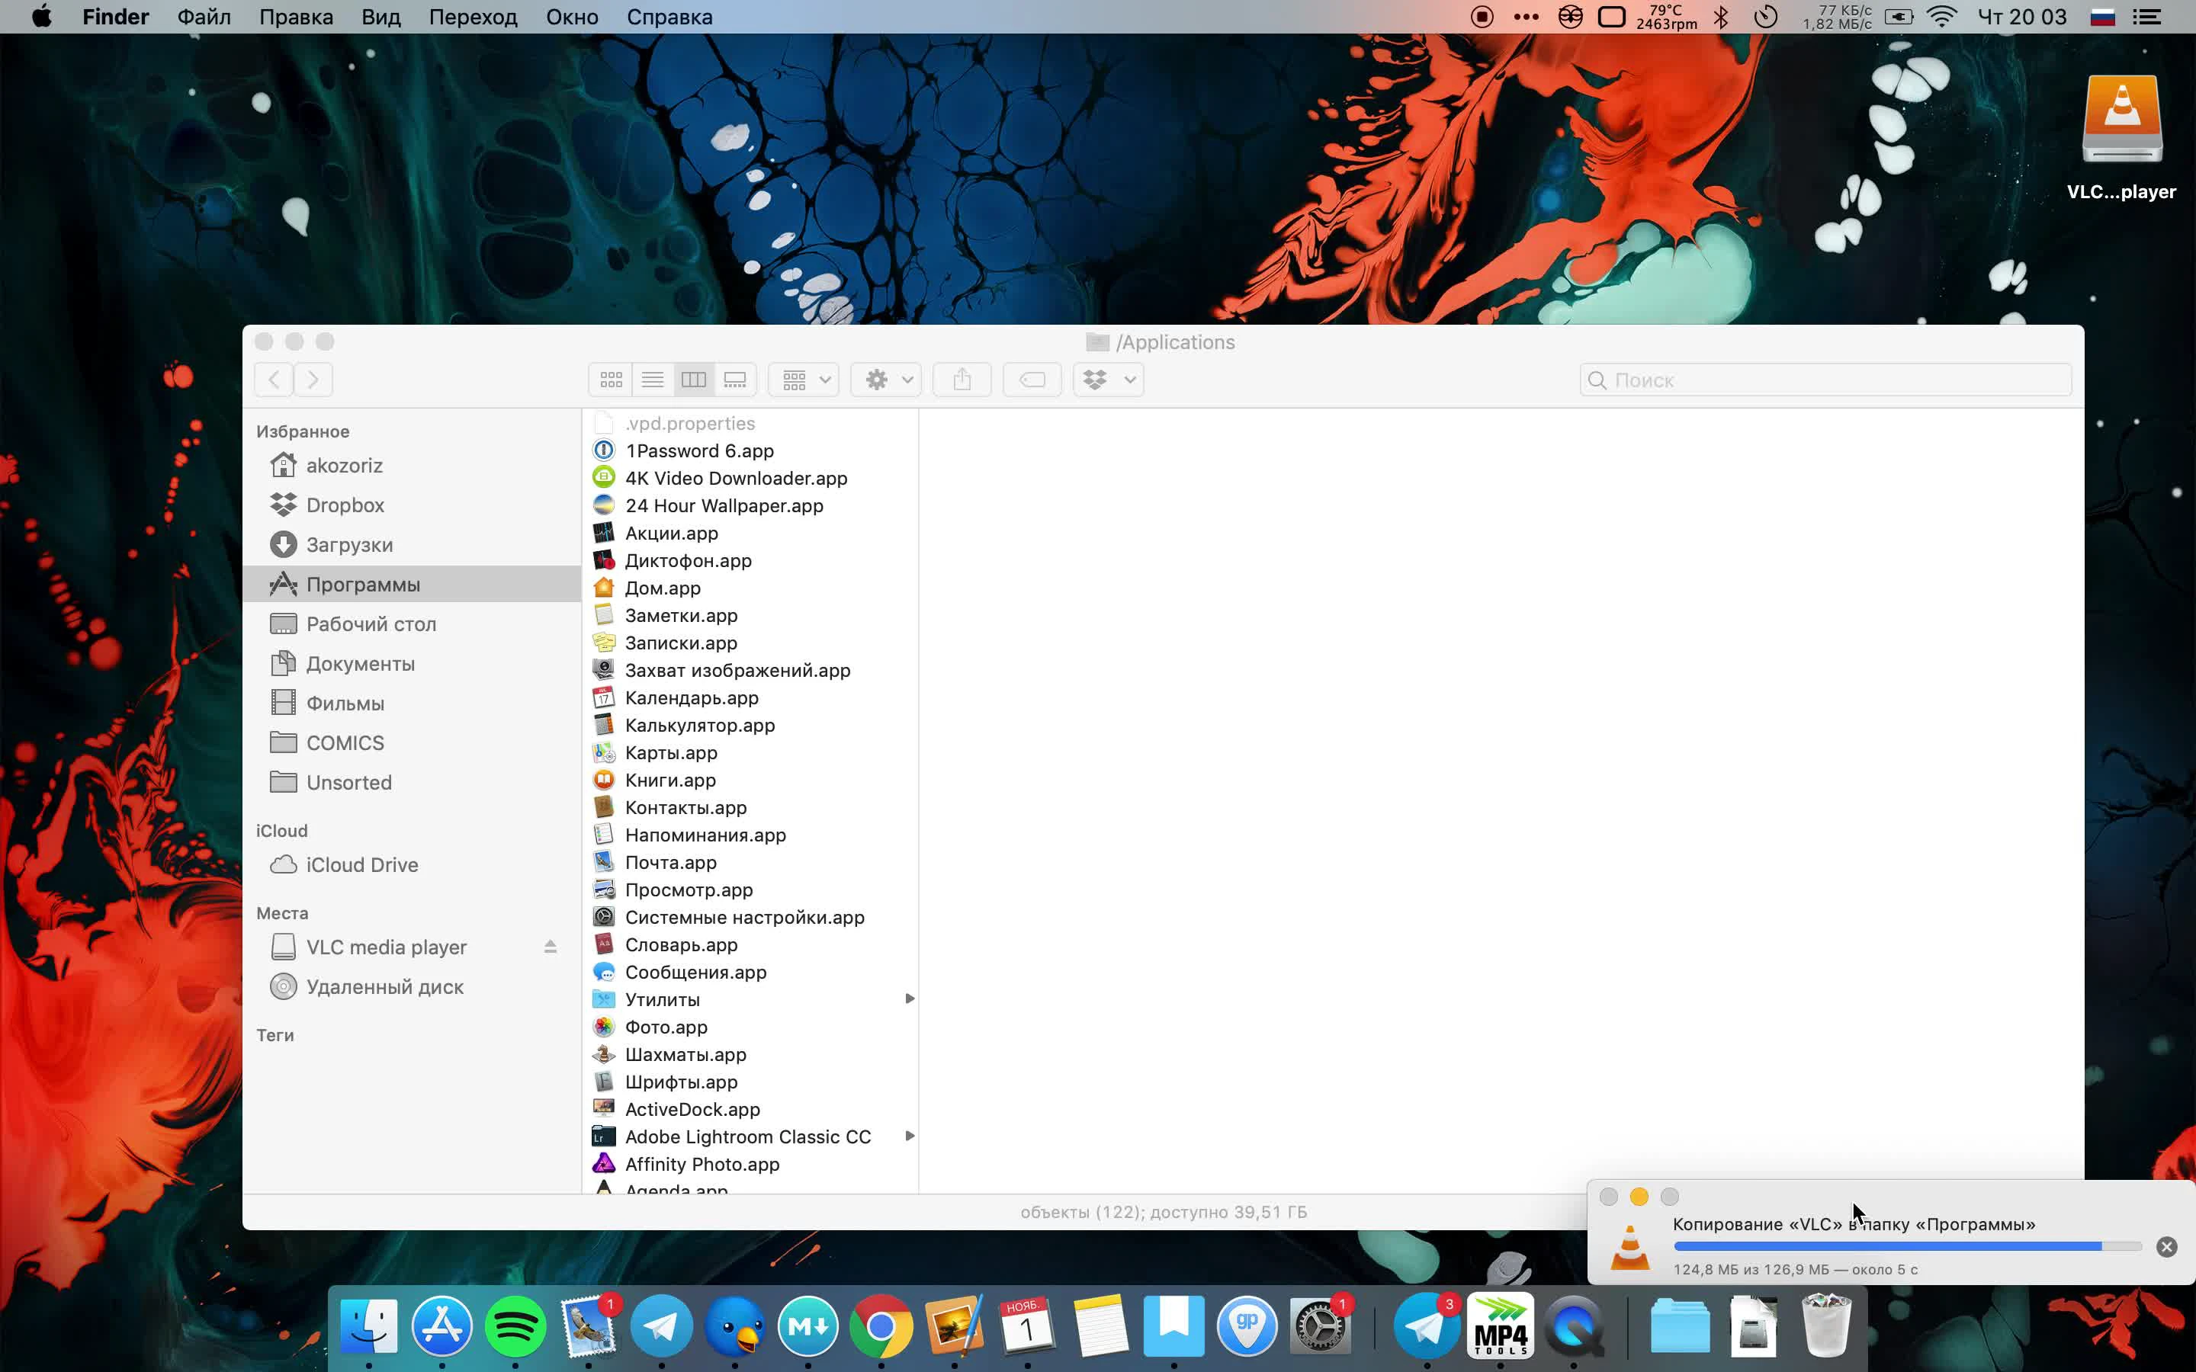2196x1372 pixels.
Task: Open the Справка menu
Action: point(669,18)
